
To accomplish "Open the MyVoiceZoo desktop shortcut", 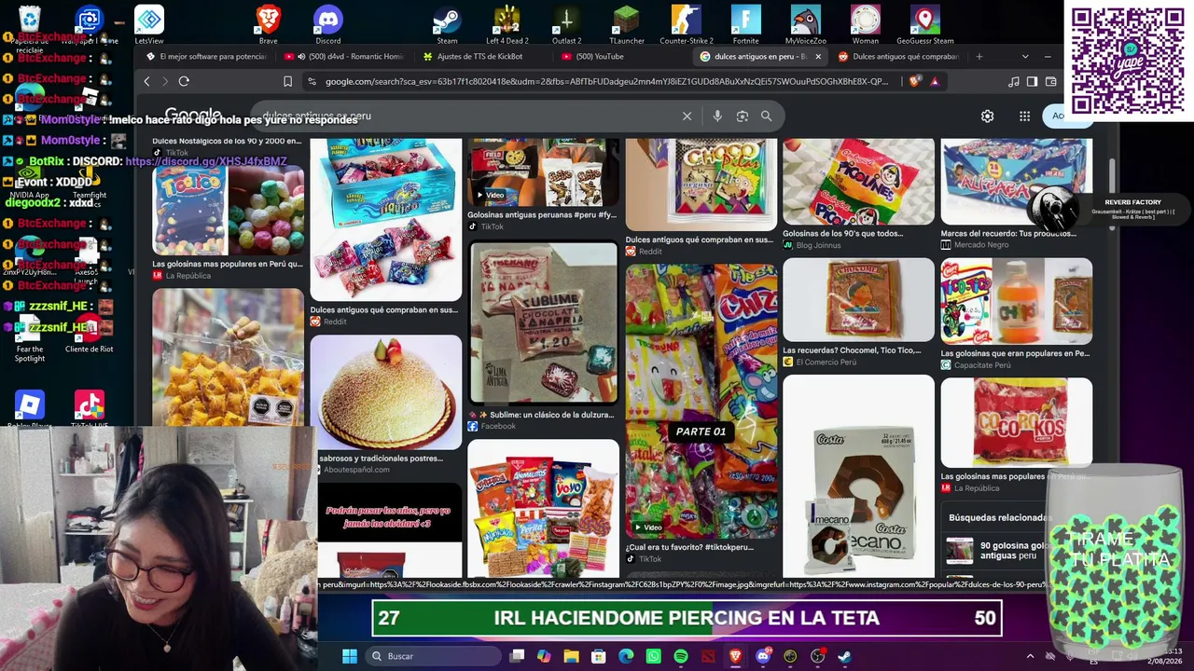I will (805, 23).
